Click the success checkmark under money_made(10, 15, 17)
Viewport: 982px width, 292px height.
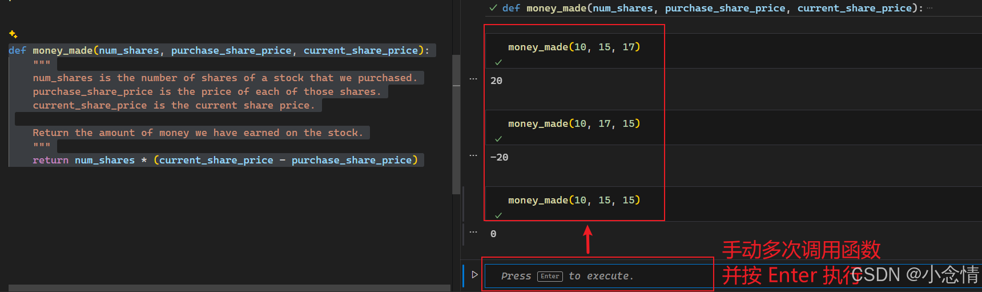coord(498,62)
